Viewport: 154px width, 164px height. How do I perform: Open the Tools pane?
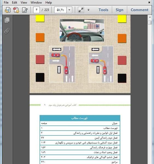103,10
